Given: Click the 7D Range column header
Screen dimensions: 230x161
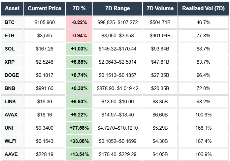Looking at the screenshot, I should pos(117,9).
